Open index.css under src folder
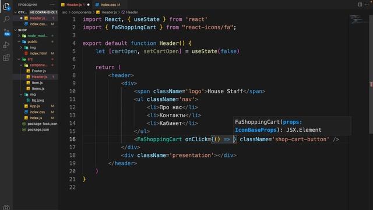Screen dimensions: 373x210 pyautogui.click(x=37, y=112)
